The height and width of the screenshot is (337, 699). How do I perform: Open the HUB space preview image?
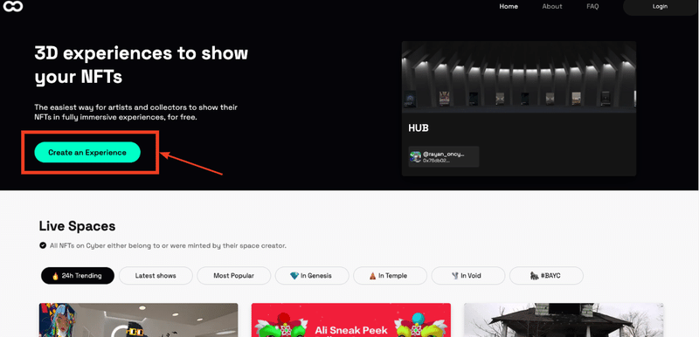pos(519,77)
